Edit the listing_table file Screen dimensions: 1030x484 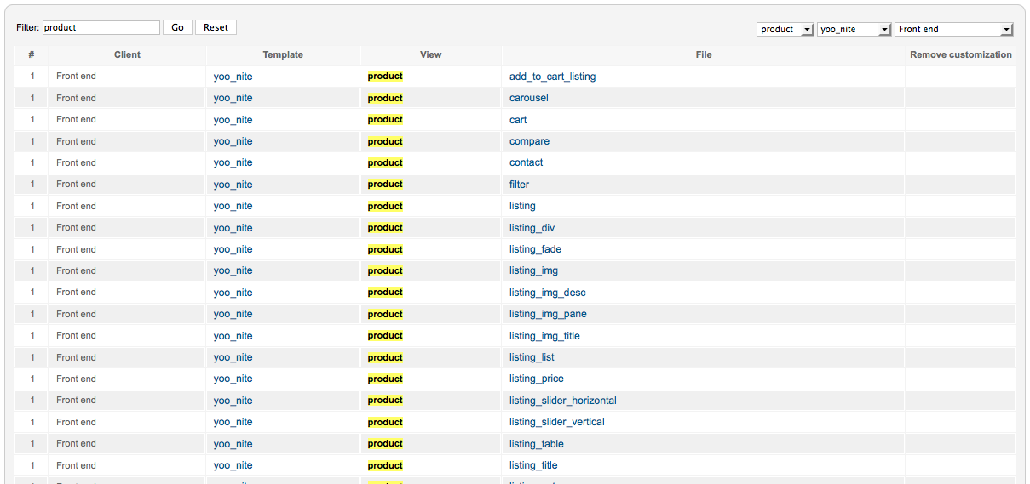[536, 444]
